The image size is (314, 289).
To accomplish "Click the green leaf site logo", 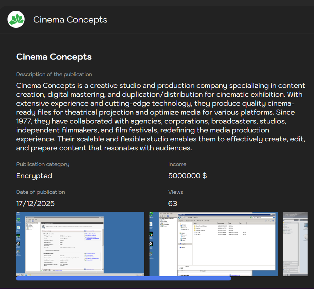I will (x=16, y=19).
